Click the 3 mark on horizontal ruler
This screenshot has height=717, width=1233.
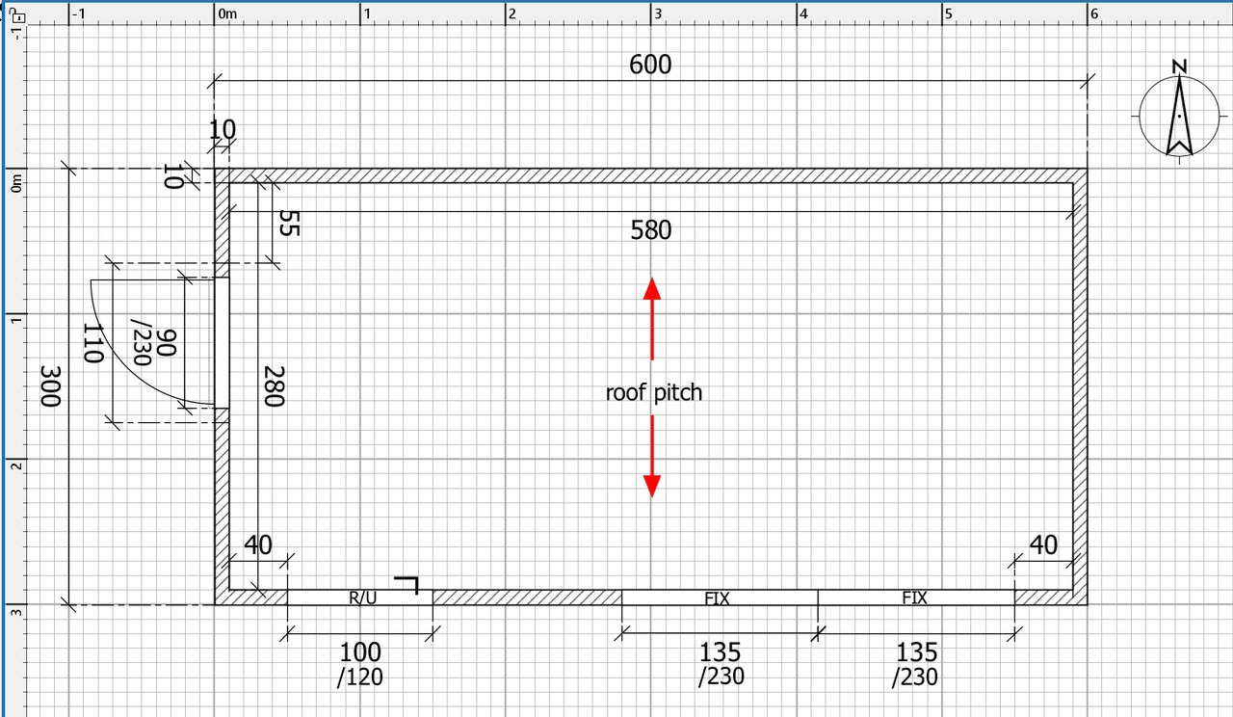click(x=658, y=14)
